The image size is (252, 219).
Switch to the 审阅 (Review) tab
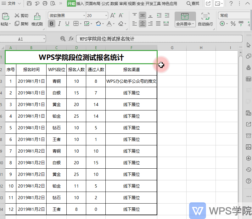pos(123,3)
